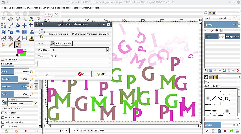The image size is (241, 134).
Task: Select the Smudge tool
Action: pyautogui.click(x=4, y=45)
